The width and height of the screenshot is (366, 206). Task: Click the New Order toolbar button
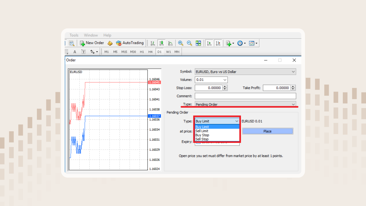92,43
